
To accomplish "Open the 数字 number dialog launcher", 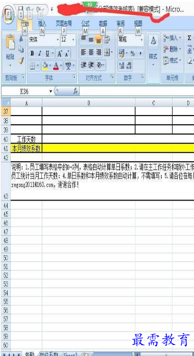I will pyautogui.click(x=142, y=77).
